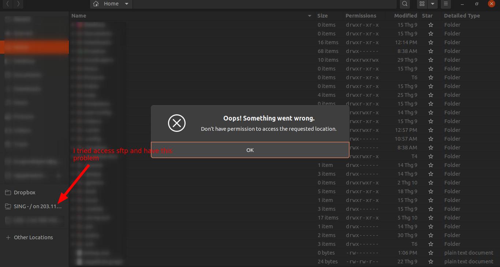Viewport: 500px width, 267px height.
Task: Click the Name column sort arrow
Action: [x=310, y=16]
